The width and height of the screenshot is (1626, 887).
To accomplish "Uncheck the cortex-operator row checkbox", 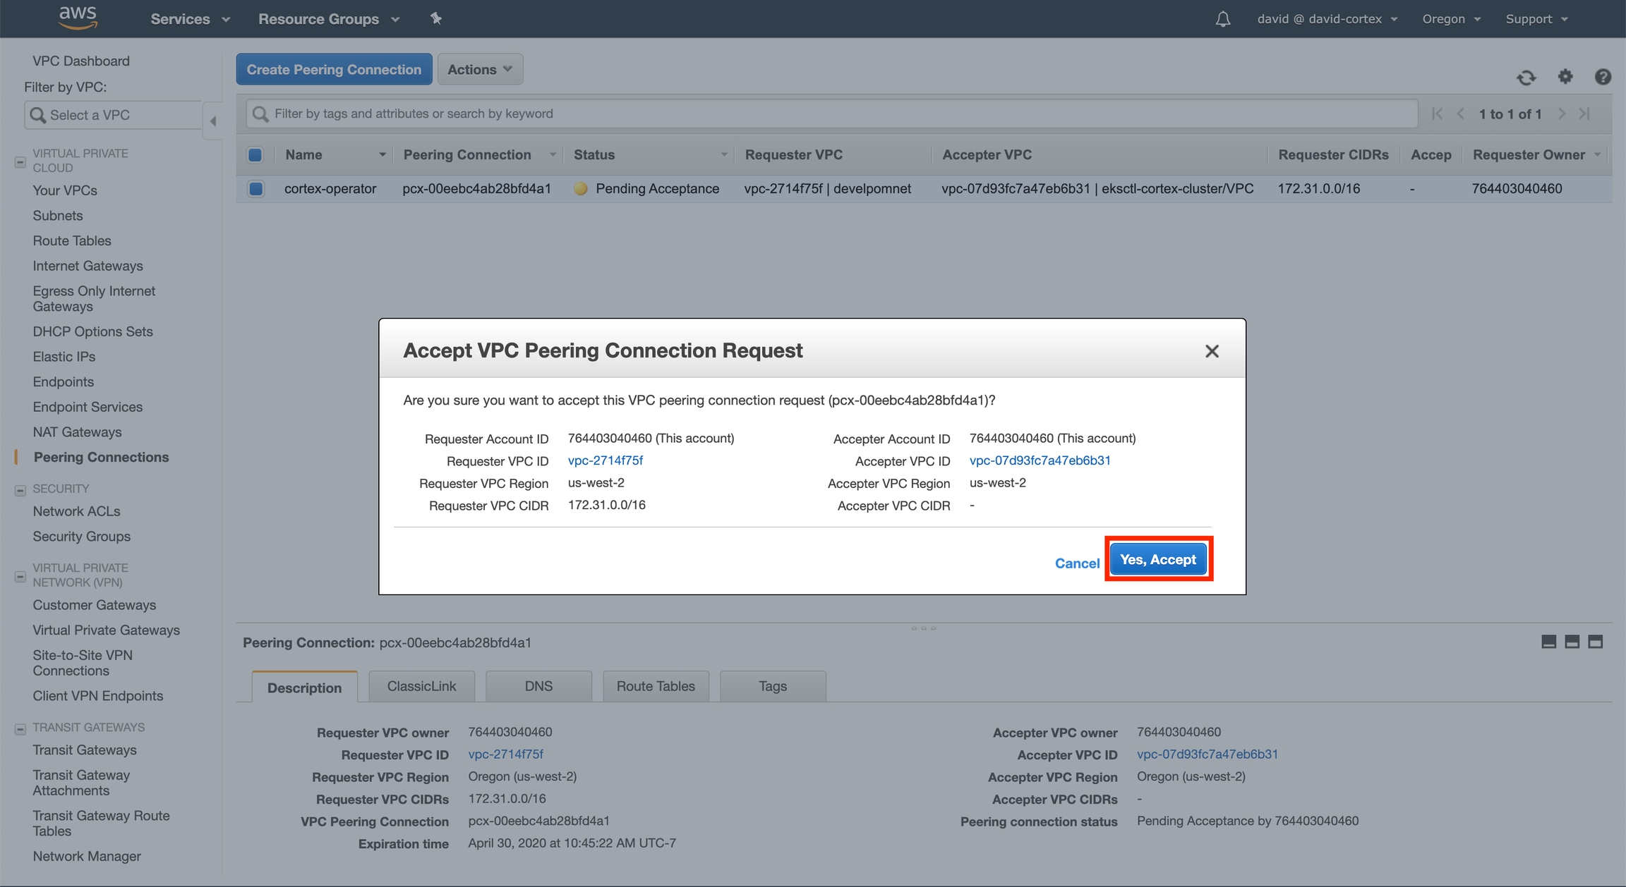I will pos(255,188).
